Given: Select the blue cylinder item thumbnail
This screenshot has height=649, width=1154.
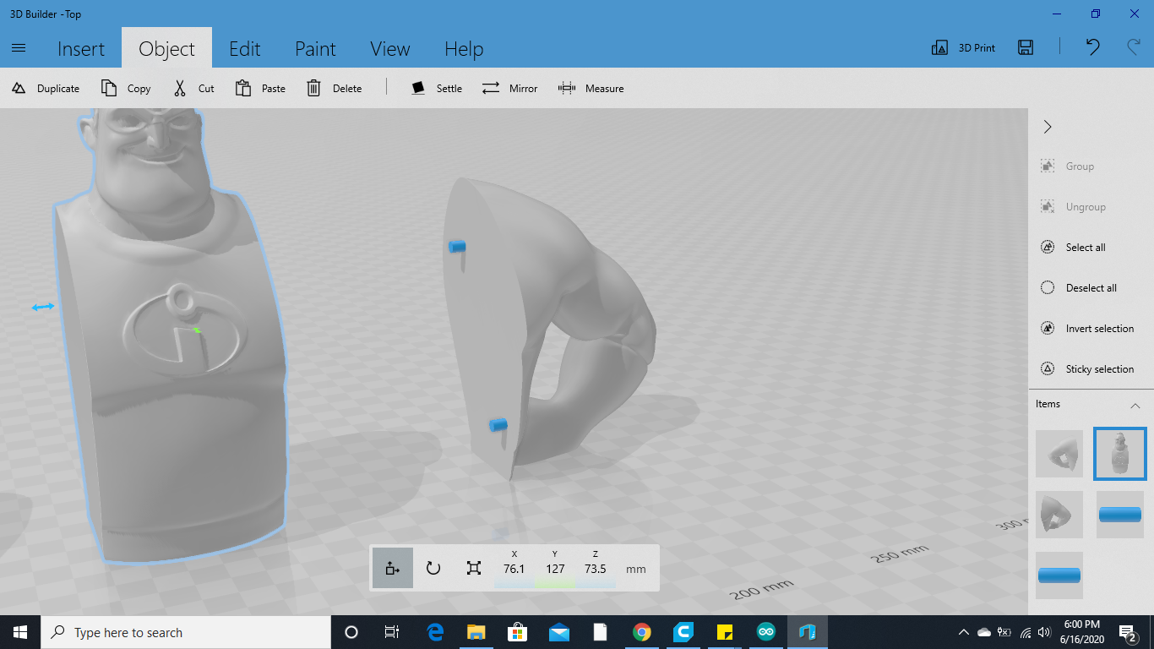Looking at the screenshot, I should click(x=1119, y=515).
